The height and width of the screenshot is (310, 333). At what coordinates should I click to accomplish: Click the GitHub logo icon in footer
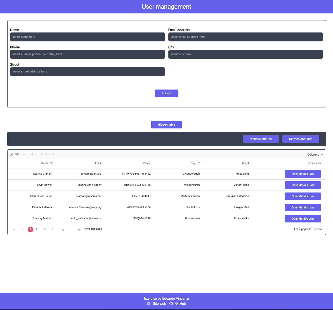click(x=171, y=304)
